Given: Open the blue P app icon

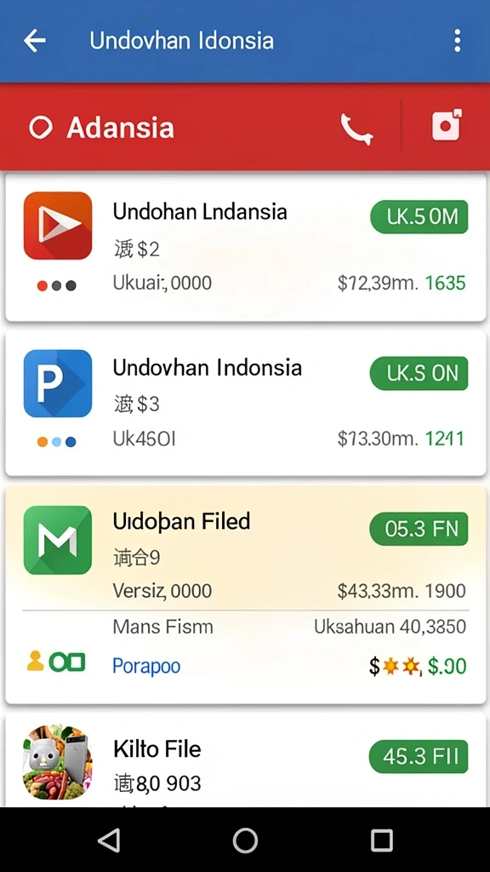Looking at the screenshot, I should pos(58,383).
